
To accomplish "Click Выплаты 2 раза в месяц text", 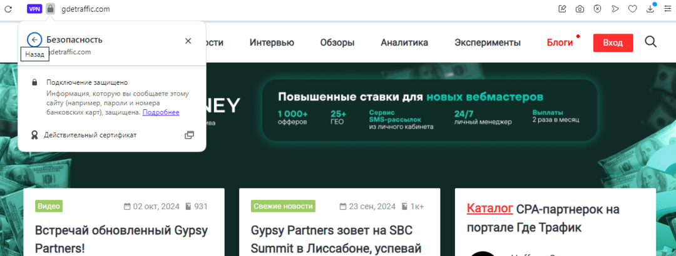I will (x=555, y=116).
